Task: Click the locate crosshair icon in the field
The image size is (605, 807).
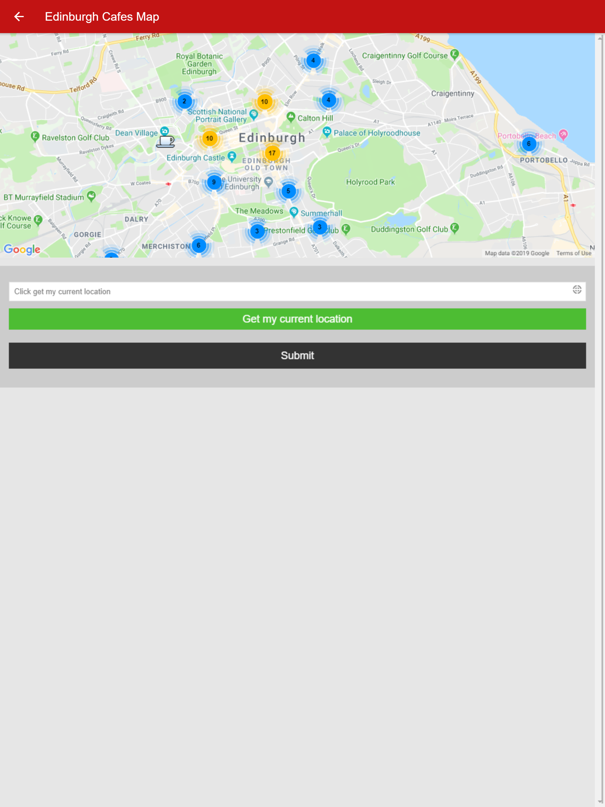Action: click(577, 290)
